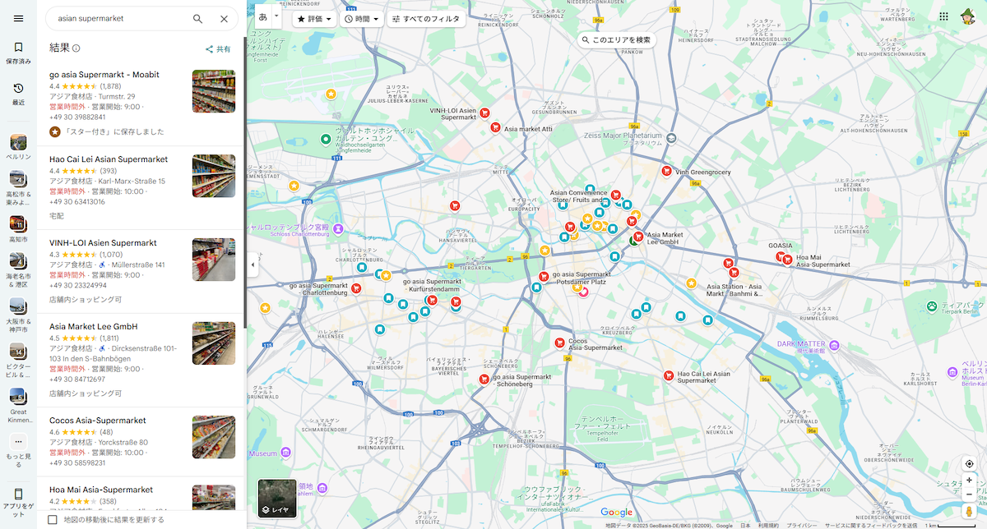Click the VINH-LOI Asien Supermarkt map pin
This screenshot has height=529, width=987.
(x=485, y=113)
